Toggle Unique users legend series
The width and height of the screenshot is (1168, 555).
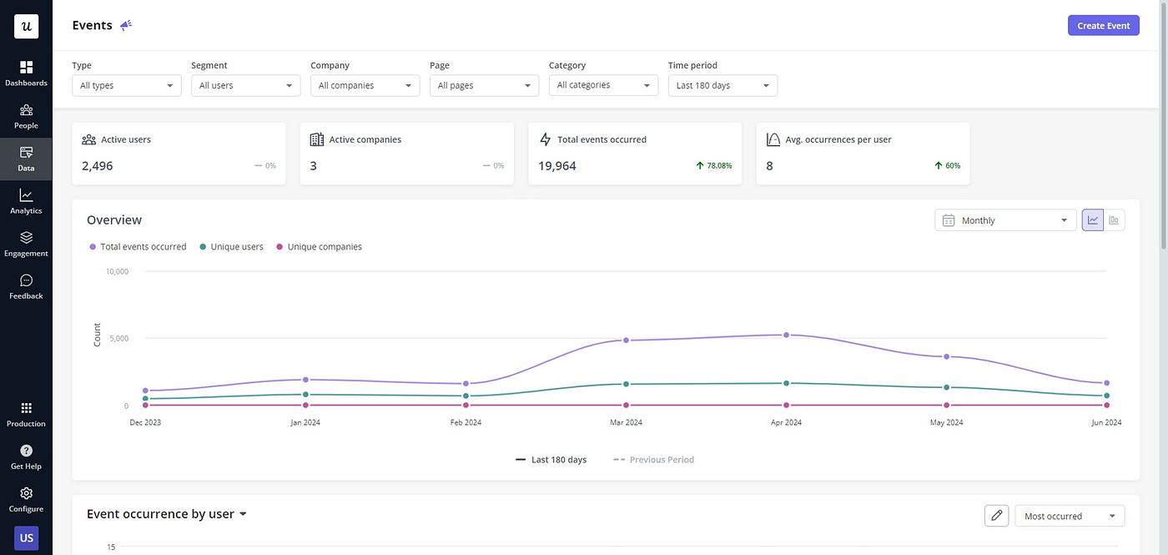pyautogui.click(x=231, y=247)
